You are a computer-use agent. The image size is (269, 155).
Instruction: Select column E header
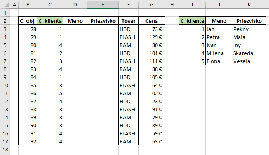tap(103, 5)
